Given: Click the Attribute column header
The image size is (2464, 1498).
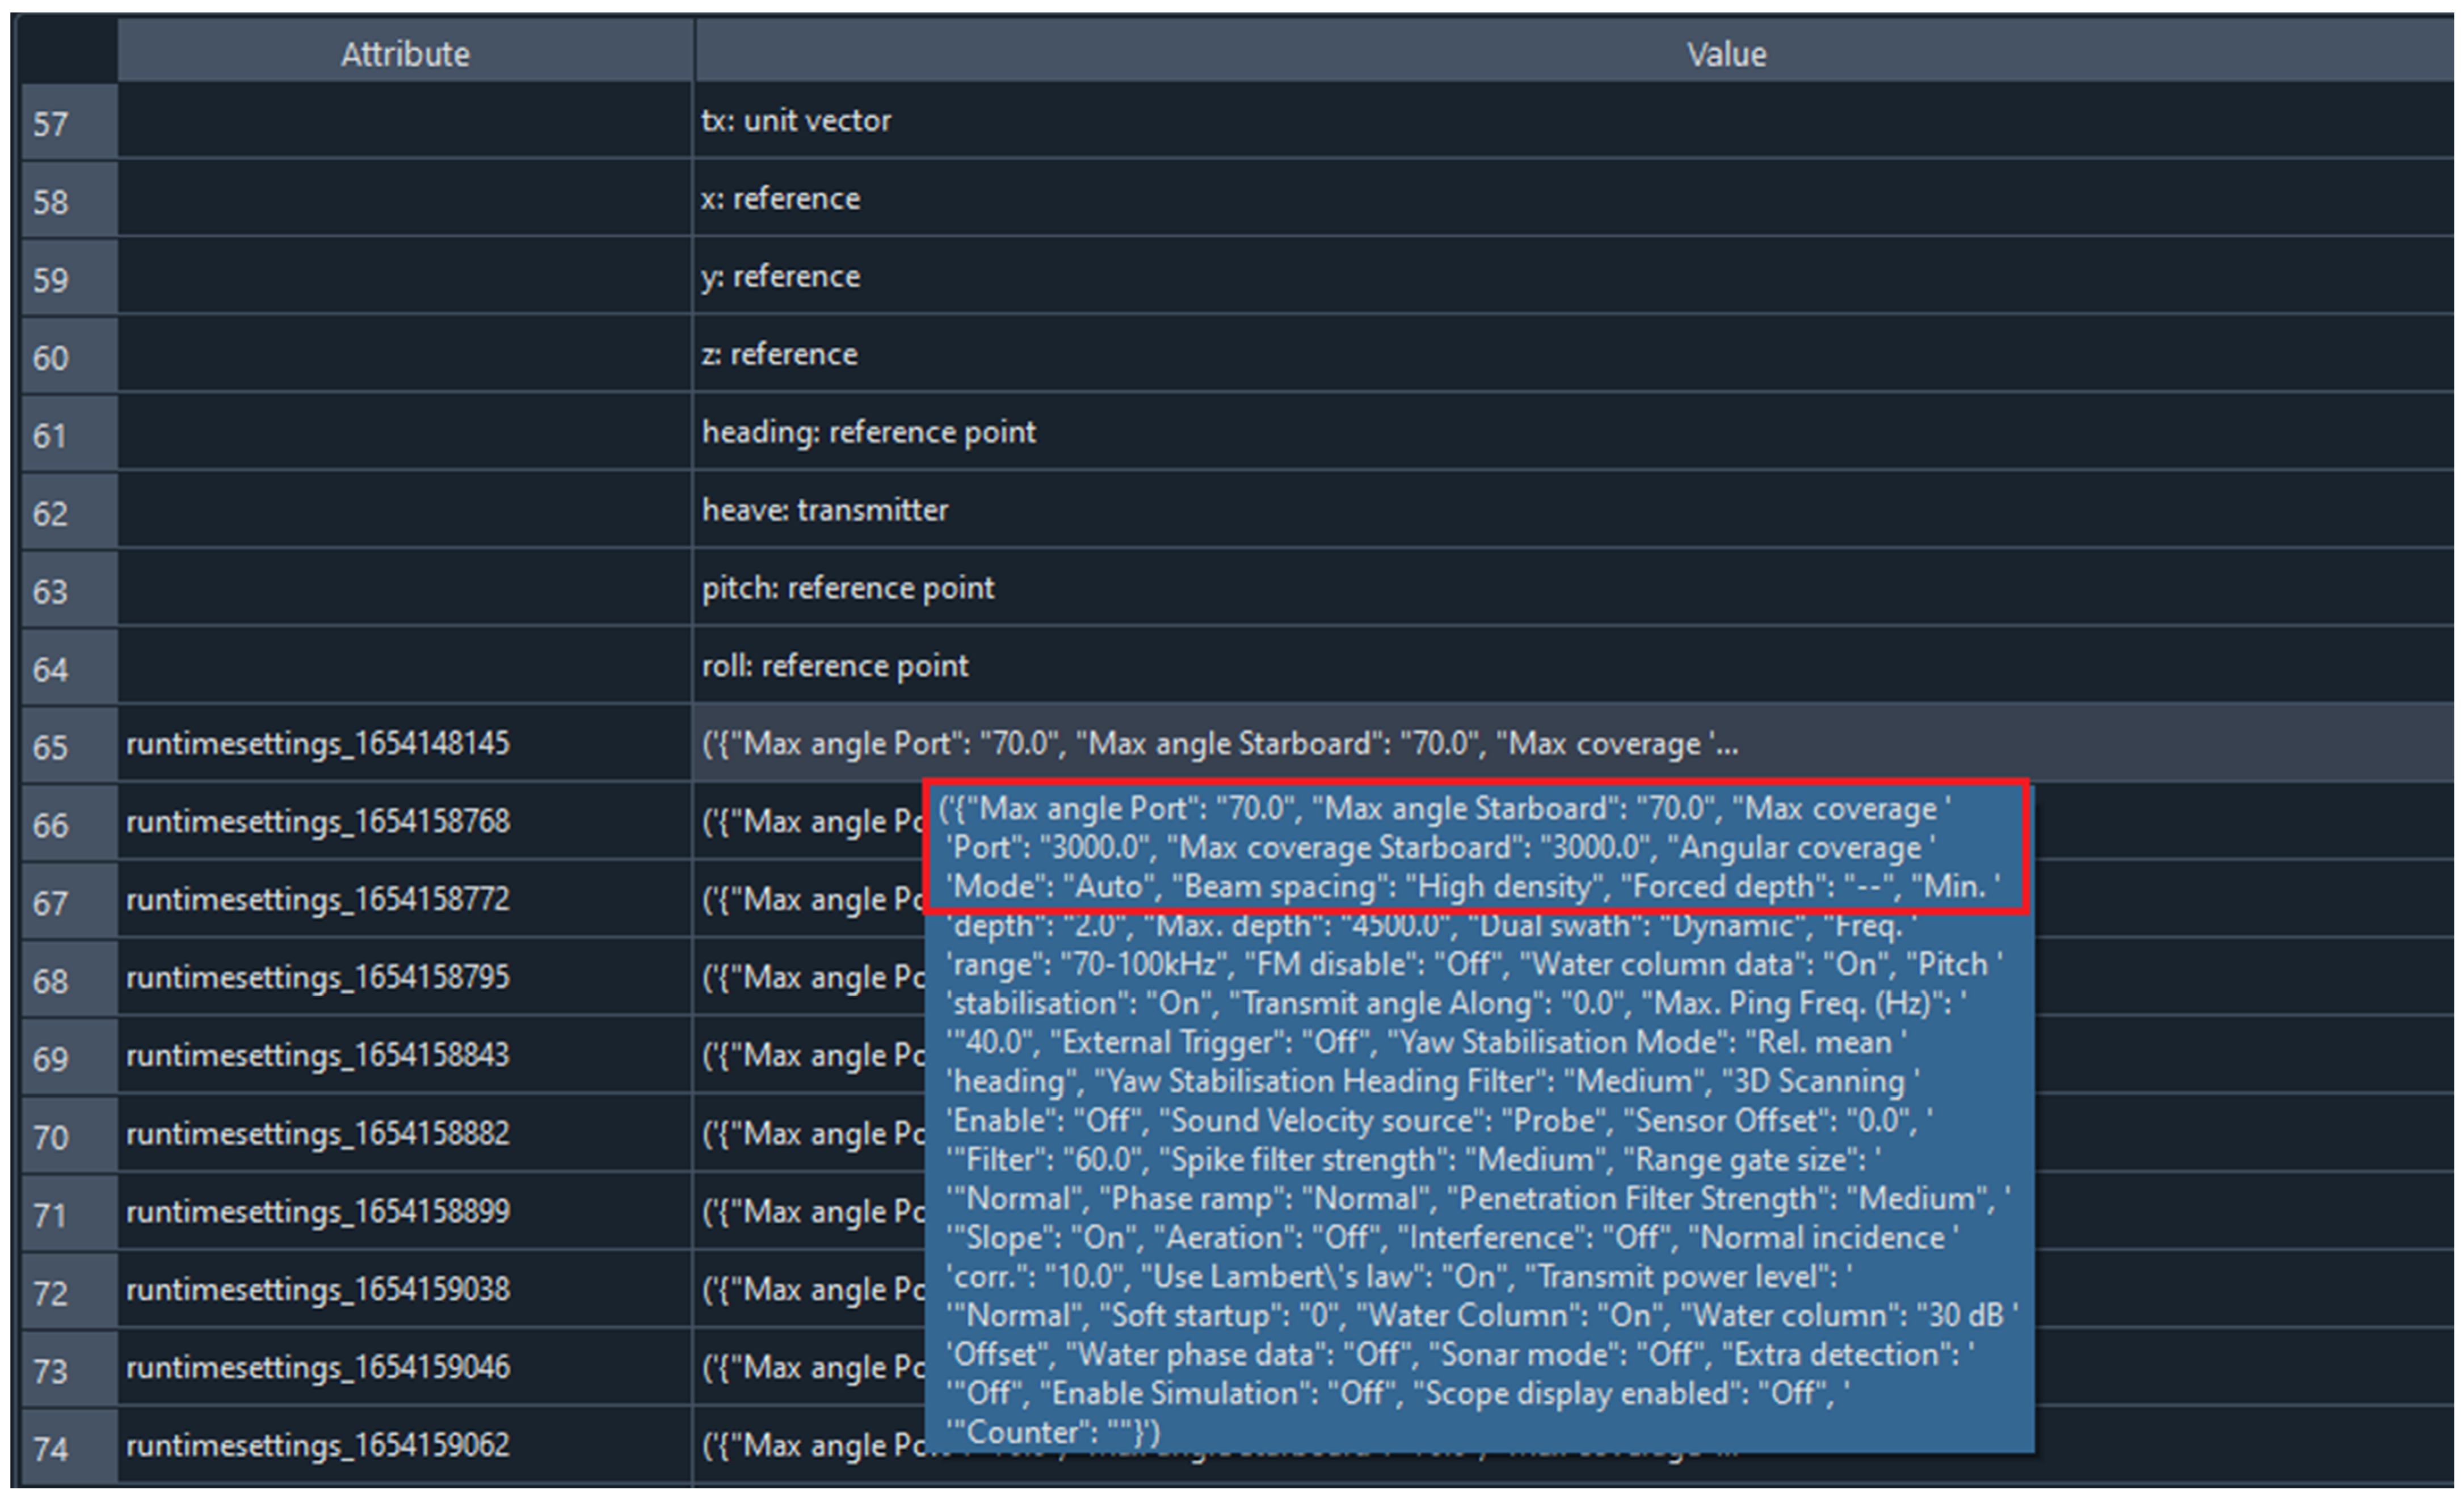Looking at the screenshot, I should pos(405,54).
